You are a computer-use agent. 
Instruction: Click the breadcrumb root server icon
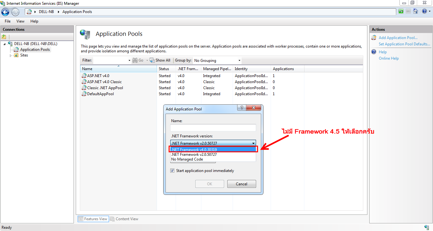(x=29, y=12)
